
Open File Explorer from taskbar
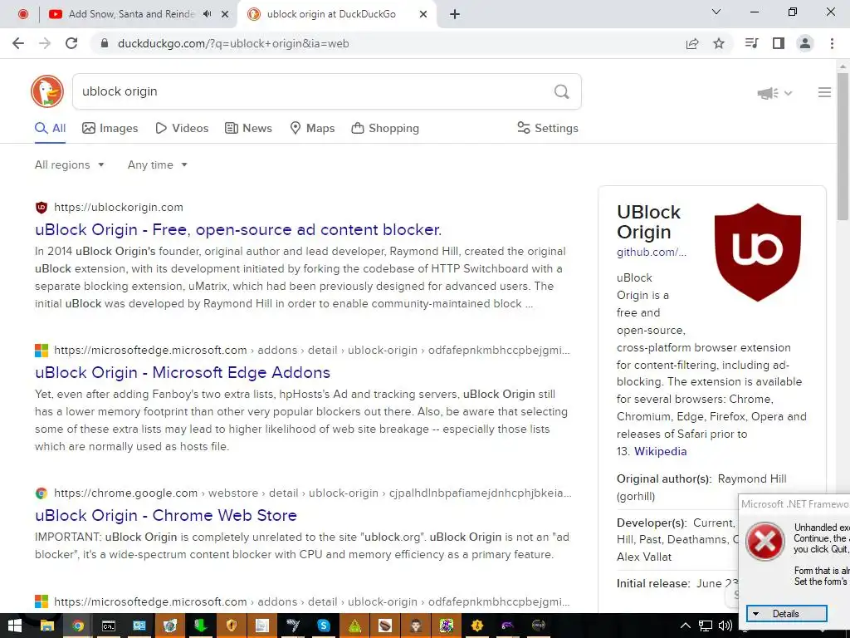46,626
